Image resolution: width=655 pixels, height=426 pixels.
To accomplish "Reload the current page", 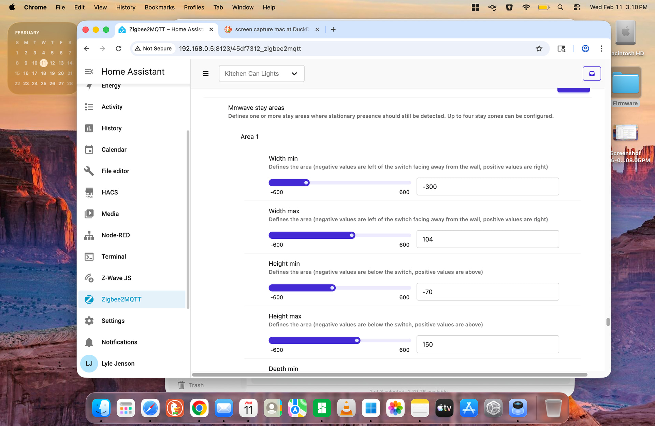I will [118, 48].
